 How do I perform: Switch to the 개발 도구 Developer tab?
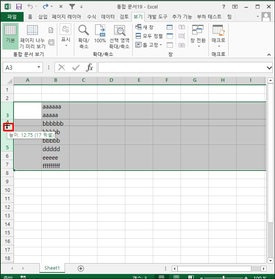click(157, 17)
